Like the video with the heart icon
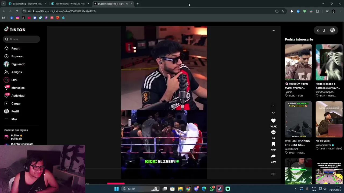344x193 pixels. pos(273,121)
